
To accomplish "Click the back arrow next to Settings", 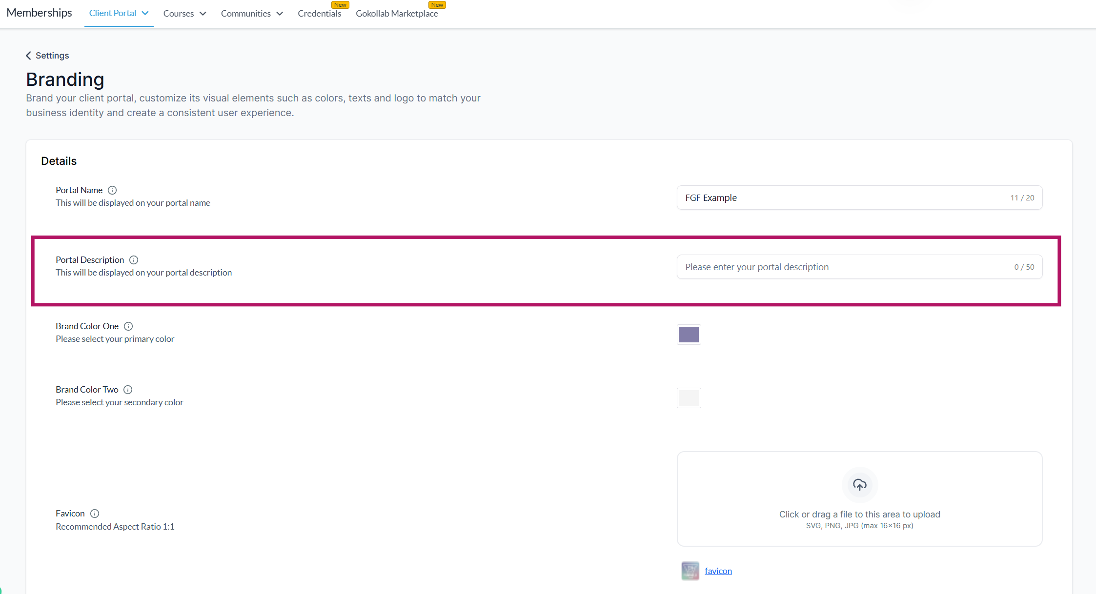I will pos(28,56).
